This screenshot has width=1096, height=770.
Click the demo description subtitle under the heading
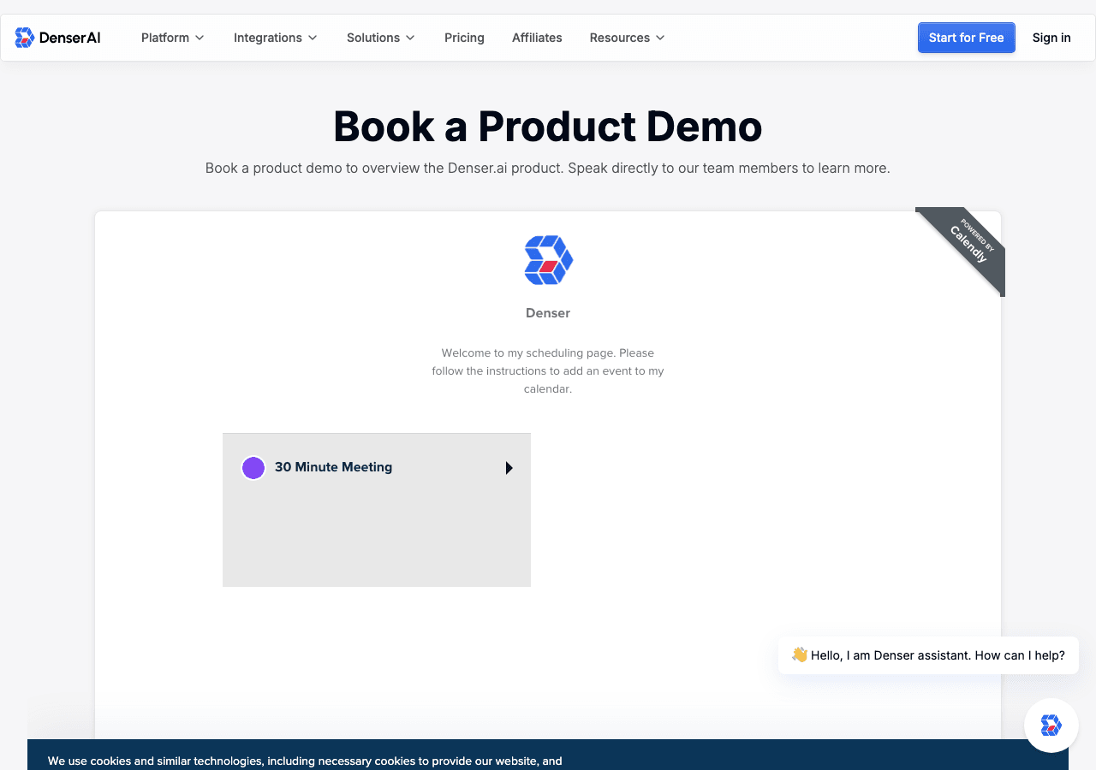click(548, 168)
